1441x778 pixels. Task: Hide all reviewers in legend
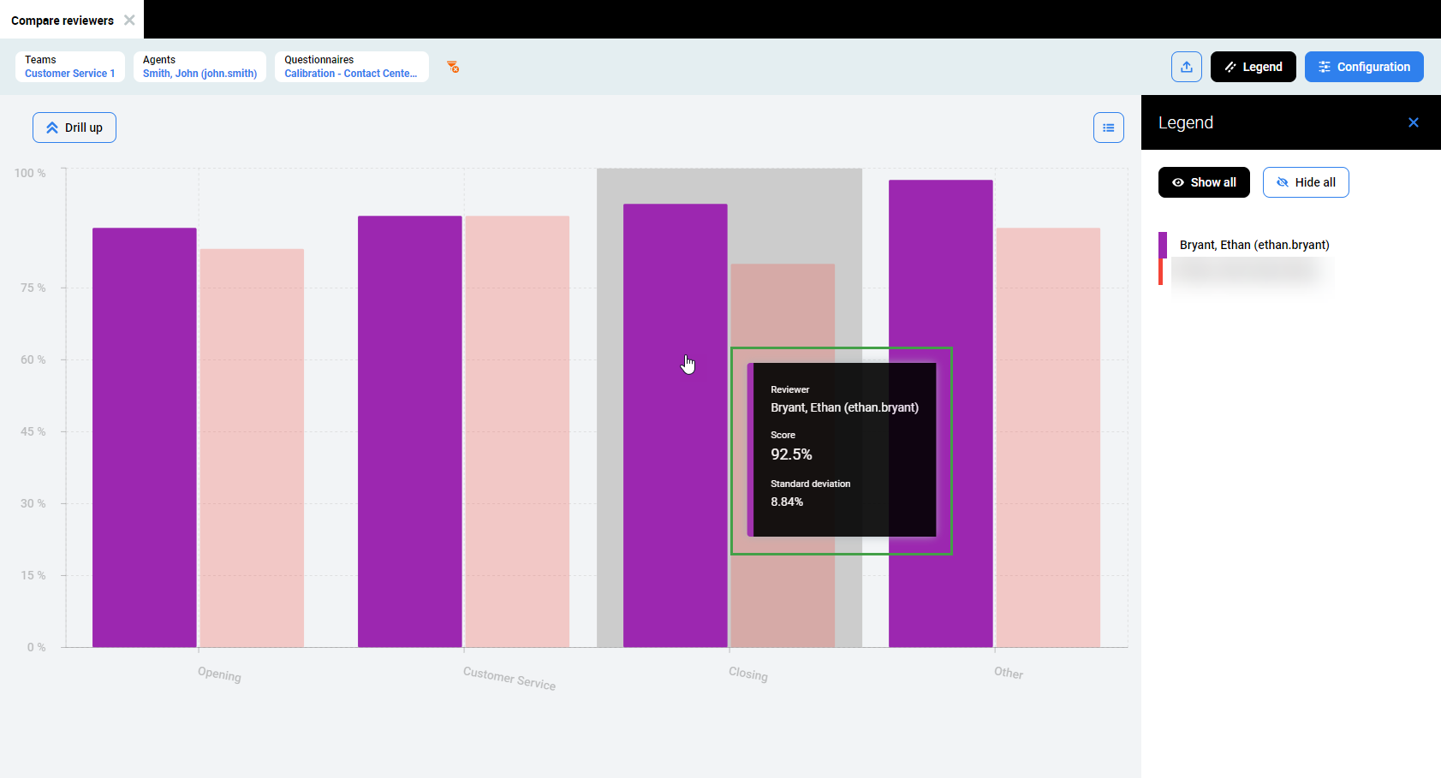[x=1305, y=182]
